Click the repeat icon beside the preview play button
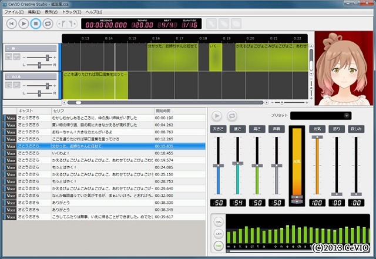Screen dimensions: 376x259 click(231, 116)
